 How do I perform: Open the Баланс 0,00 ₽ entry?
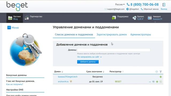(141, 18)
